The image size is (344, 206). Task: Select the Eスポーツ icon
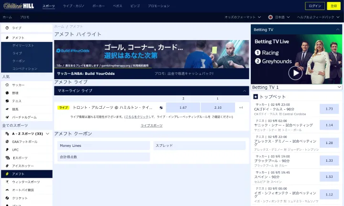(x=8, y=158)
